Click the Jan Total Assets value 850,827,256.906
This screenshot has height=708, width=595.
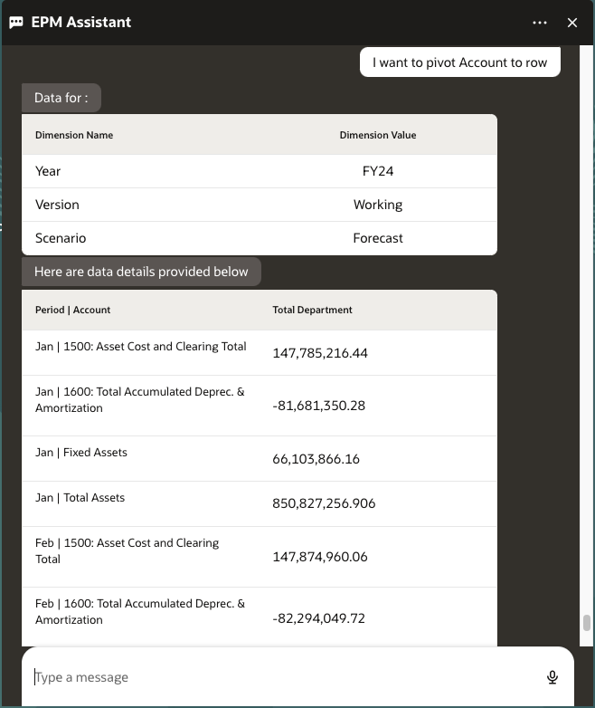click(324, 503)
